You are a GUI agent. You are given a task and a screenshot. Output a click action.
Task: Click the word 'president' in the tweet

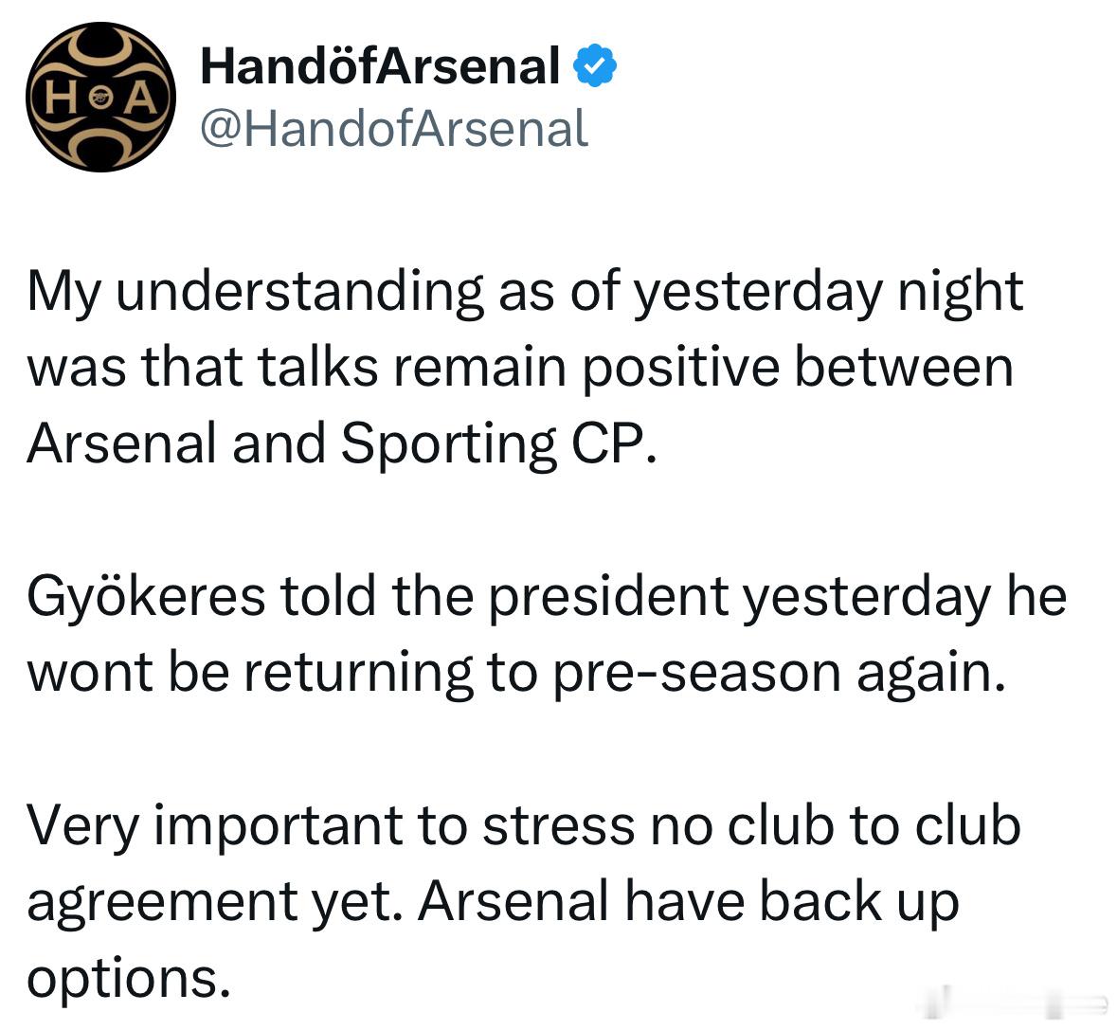pos(607,595)
